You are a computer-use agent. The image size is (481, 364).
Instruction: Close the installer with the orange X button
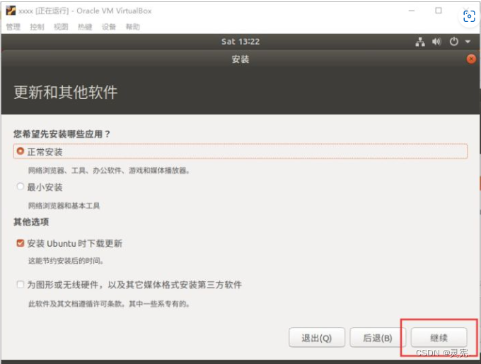pyautogui.click(x=471, y=59)
